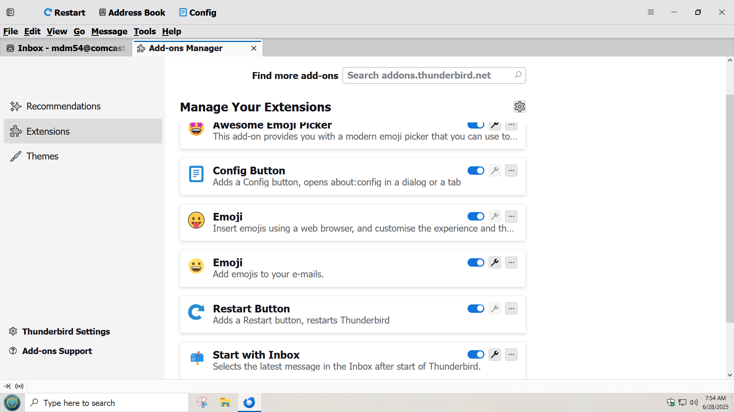Click Restart Button options wrench icon
Image resolution: width=734 pixels, height=412 pixels.
(x=495, y=309)
